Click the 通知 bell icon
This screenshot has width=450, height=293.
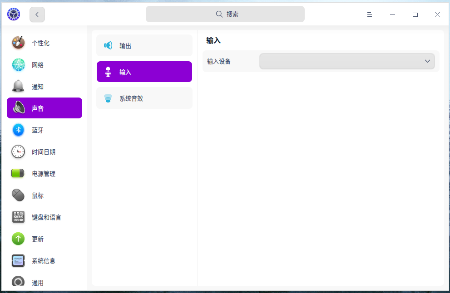coord(18,86)
